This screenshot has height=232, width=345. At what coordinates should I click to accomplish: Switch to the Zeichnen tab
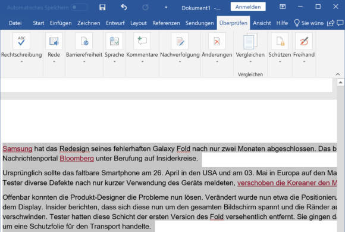pyautogui.click(x=89, y=23)
